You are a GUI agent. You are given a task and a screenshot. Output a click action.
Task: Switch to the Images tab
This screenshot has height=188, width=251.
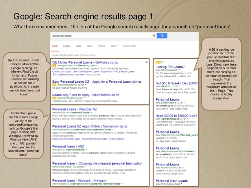[66, 46]
